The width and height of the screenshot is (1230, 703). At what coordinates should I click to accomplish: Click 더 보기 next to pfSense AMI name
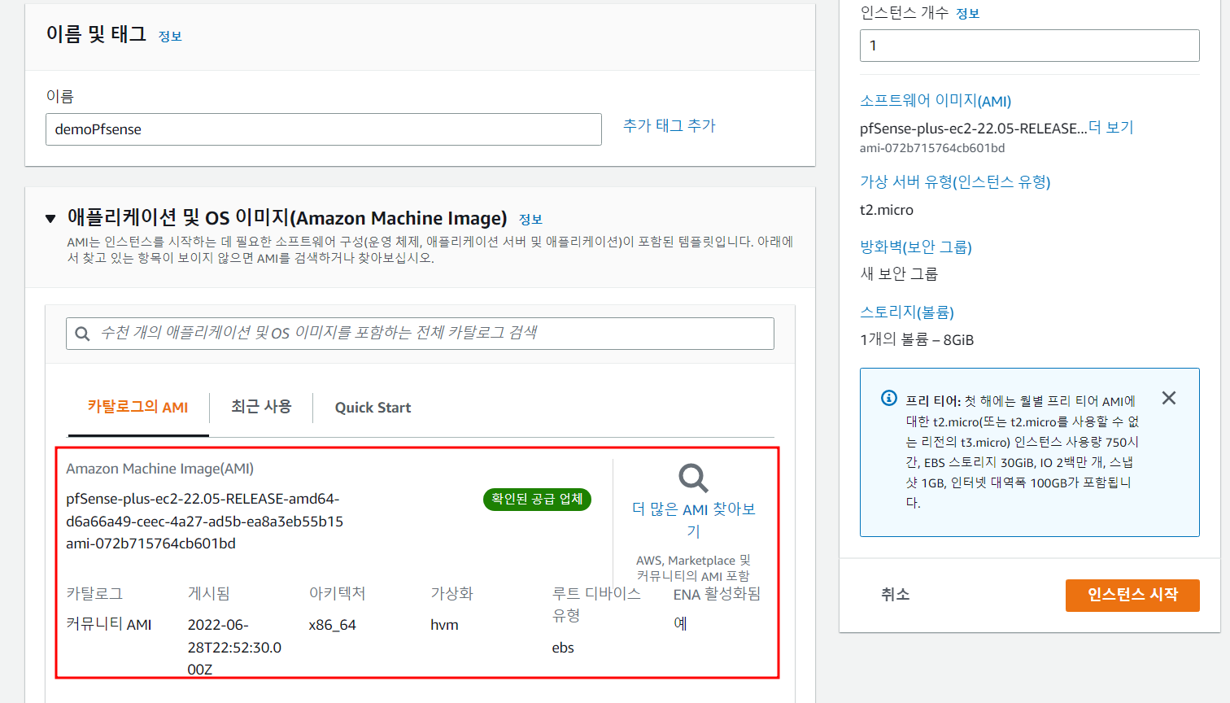pyautogui.click(x=1110, y=128)
